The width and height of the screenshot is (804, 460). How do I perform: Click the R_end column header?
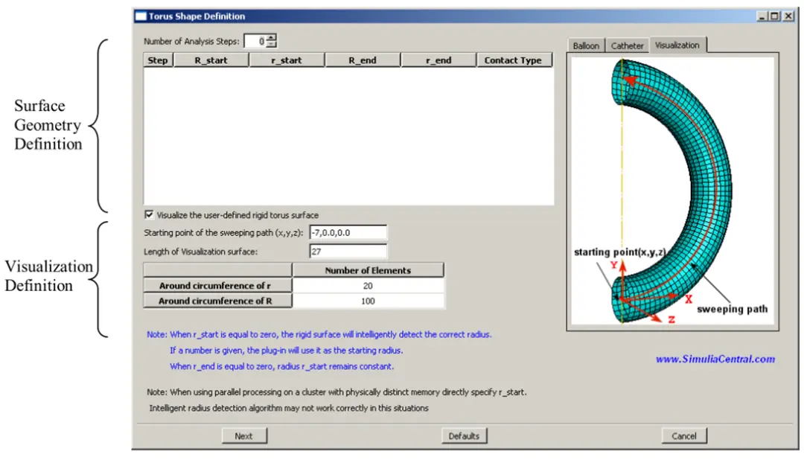pyautogui.click(x=363, y=60)
